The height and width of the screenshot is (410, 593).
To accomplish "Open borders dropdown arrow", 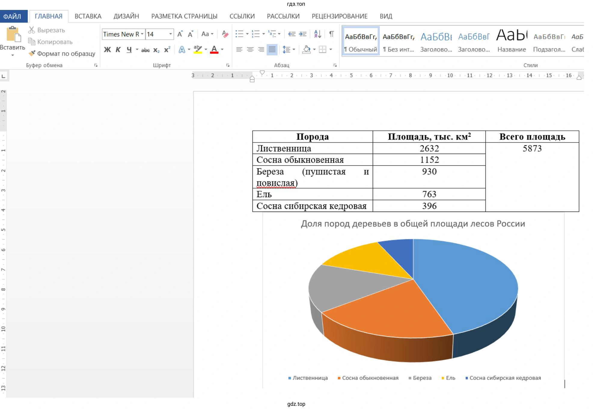I will pyautogui.click(x=331, y=49).
